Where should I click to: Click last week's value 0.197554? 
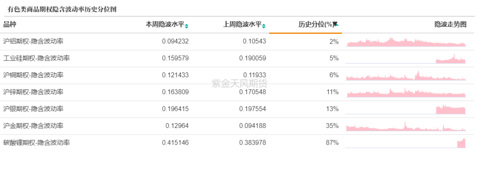(x=253, y=109)
